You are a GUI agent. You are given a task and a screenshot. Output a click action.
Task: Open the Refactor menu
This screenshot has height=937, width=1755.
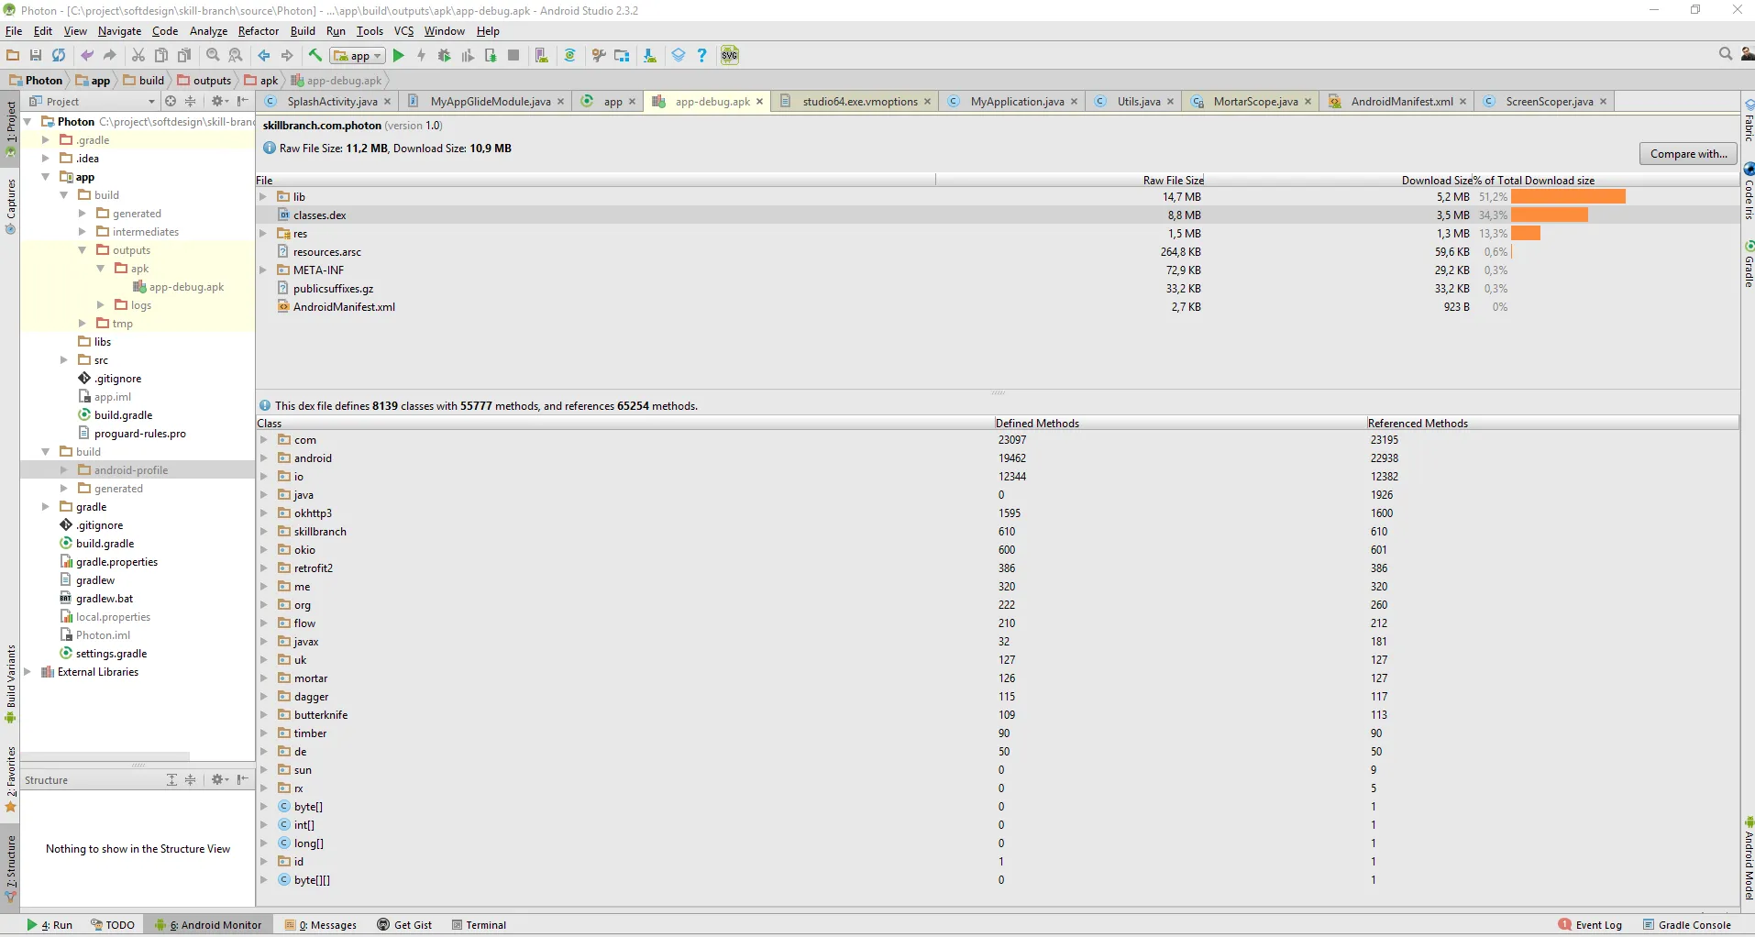pos(259,31)
